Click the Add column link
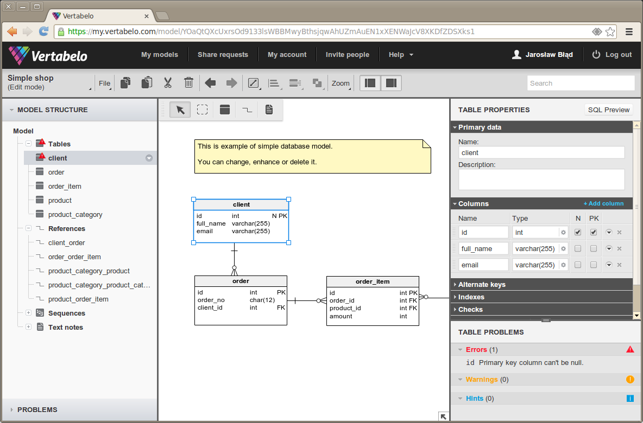 click(x=603, y=203)
